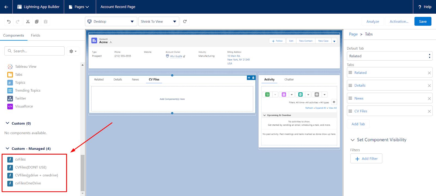
Task: Remove the Details tab with X
Action: click(x=429, y=86)
